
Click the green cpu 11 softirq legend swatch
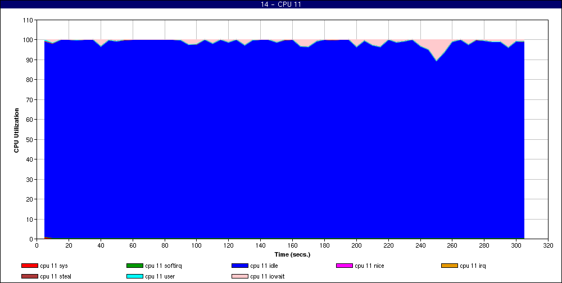pyautogui.click(x=135, y=266)
